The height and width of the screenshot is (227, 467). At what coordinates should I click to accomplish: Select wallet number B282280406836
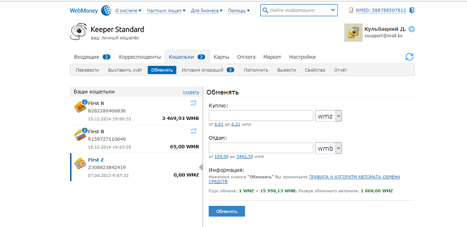(107, 111)
